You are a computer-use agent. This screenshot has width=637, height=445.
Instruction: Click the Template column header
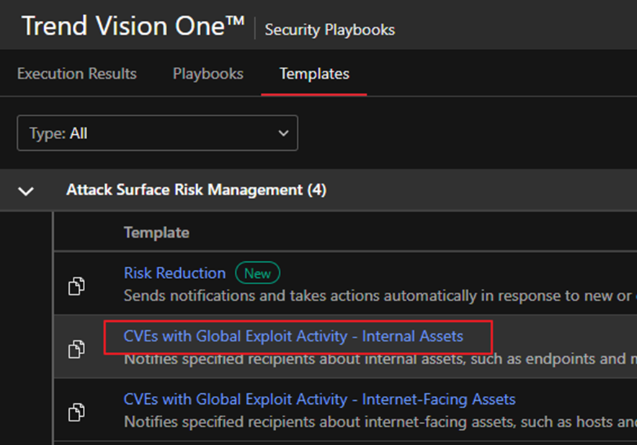pos(156,232)
